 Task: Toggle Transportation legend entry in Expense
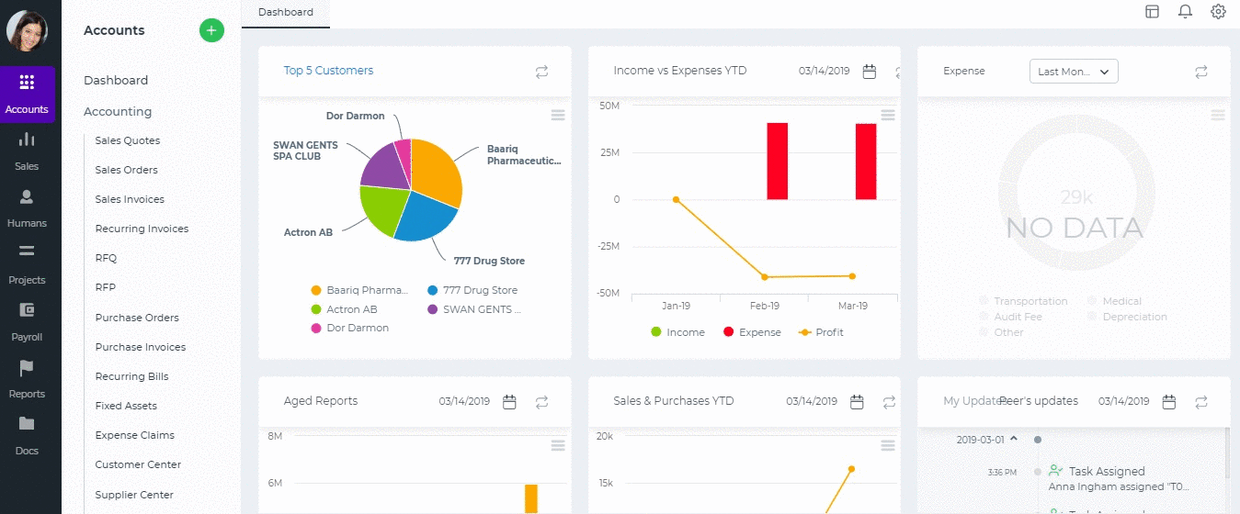pos(1024,301)
